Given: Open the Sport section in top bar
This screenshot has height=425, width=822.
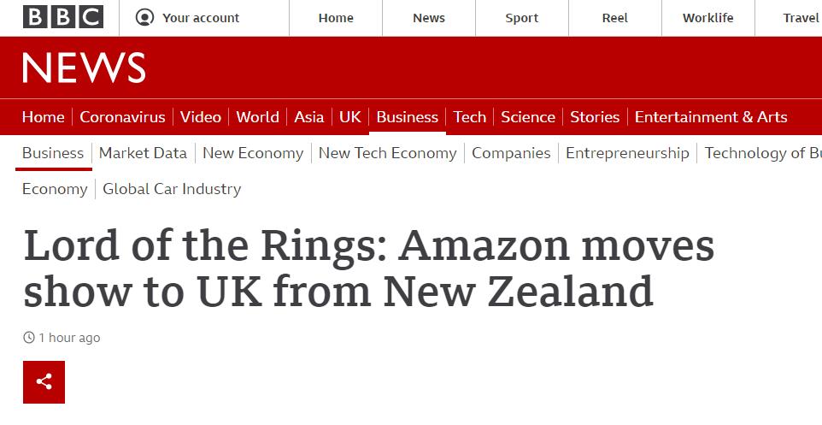Looking at the screenshot, I should click(521, 18).
